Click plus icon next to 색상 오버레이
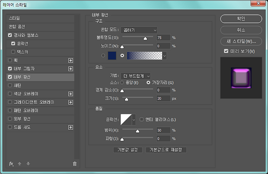268x174 pixels. point(71,94)
